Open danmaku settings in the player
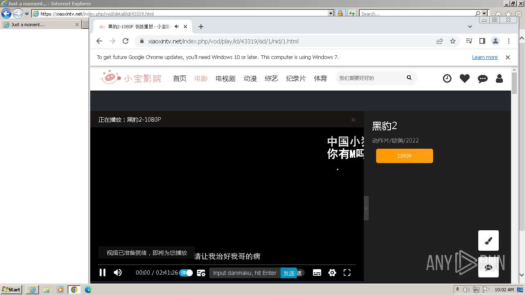The image size is (525, 295). tap(201, 273)
